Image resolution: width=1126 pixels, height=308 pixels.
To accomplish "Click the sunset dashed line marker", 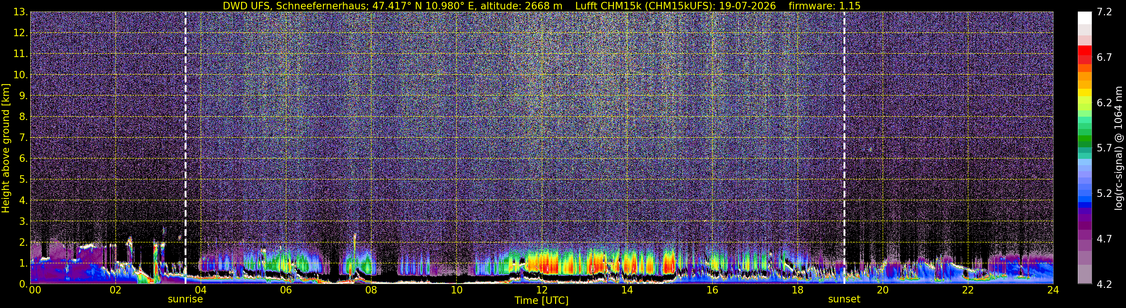I will pyautogui.click(x=844, y=147).
